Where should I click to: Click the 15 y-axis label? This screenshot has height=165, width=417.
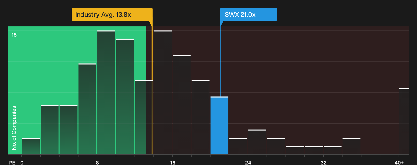tap(14, 35)
